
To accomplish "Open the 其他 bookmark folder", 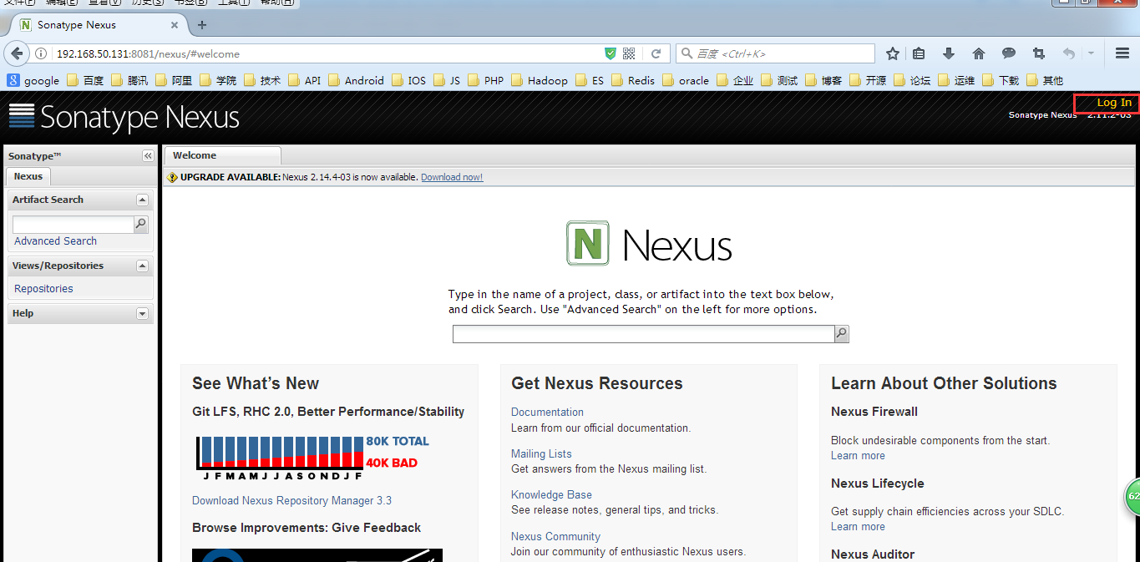I will [1045, 80].
